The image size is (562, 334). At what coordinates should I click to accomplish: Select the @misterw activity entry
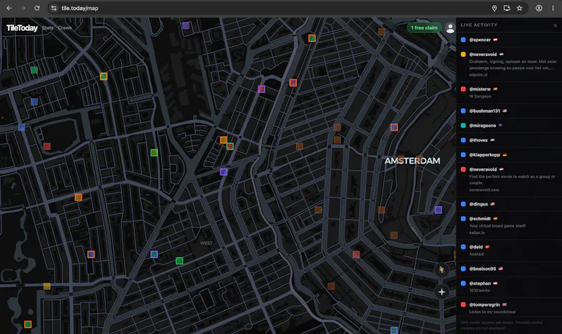pos(509,93)
